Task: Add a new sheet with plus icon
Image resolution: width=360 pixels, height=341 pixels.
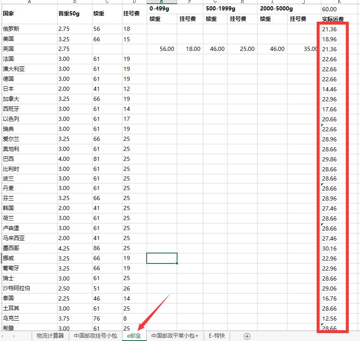Action: tap(247, 336)
